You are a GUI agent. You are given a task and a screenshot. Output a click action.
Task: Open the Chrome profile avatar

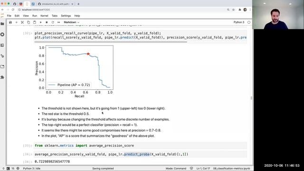pyautogui.click(x=245, y=9)
